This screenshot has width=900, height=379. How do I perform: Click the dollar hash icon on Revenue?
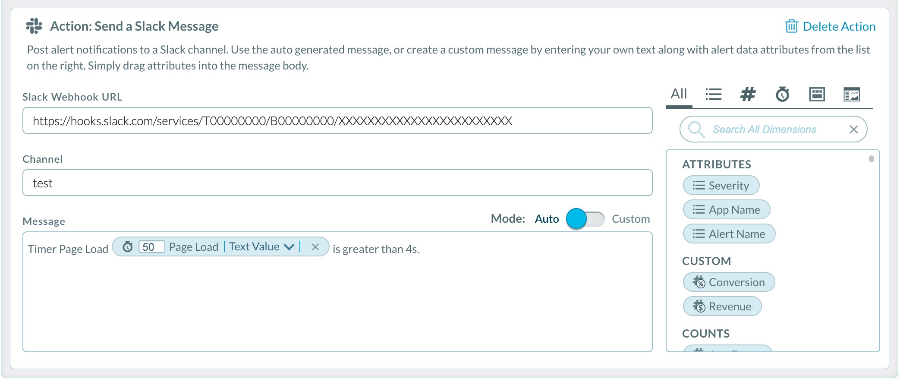699,306
